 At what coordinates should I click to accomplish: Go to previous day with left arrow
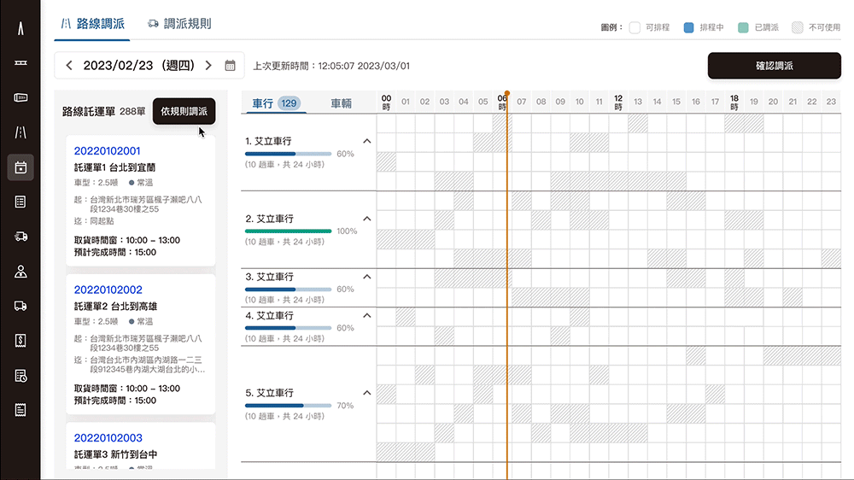[69, 66]
